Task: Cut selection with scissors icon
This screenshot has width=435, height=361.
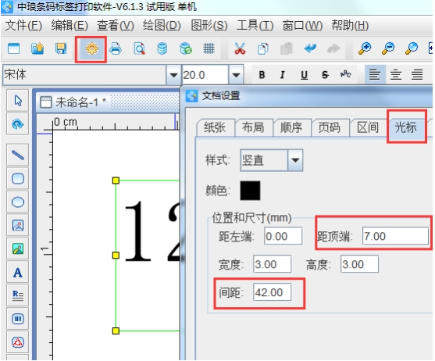Action: pyautogui.click(x=240, y=48)
